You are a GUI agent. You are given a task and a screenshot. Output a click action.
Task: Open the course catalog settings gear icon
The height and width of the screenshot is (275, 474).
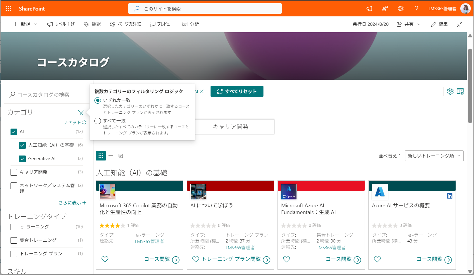(450, 91)
